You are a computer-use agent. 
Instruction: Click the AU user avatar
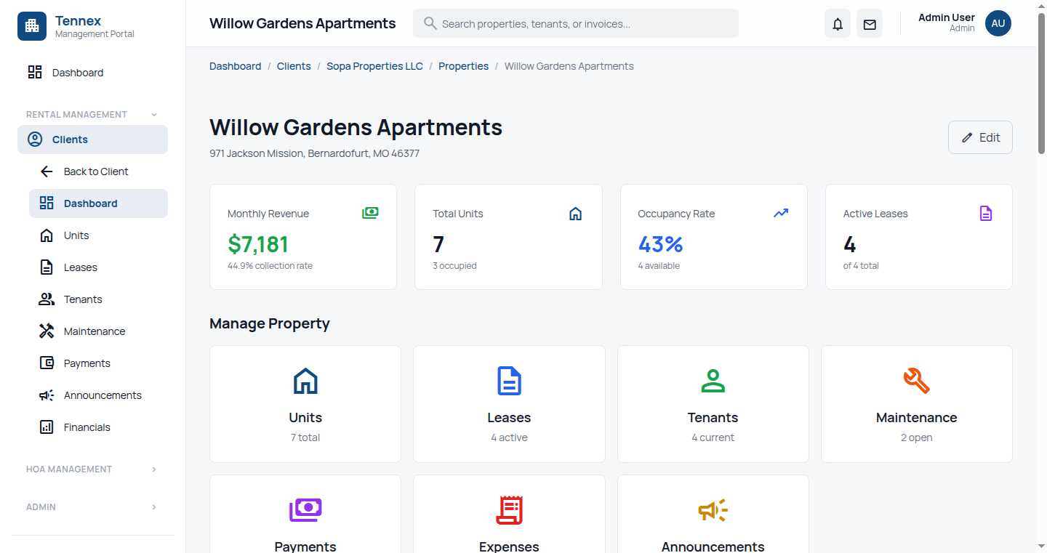click(998, 23)
